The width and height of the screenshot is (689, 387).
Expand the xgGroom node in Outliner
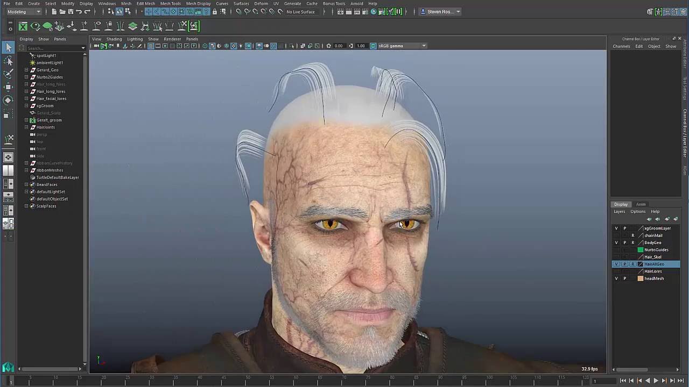[26, 106]
